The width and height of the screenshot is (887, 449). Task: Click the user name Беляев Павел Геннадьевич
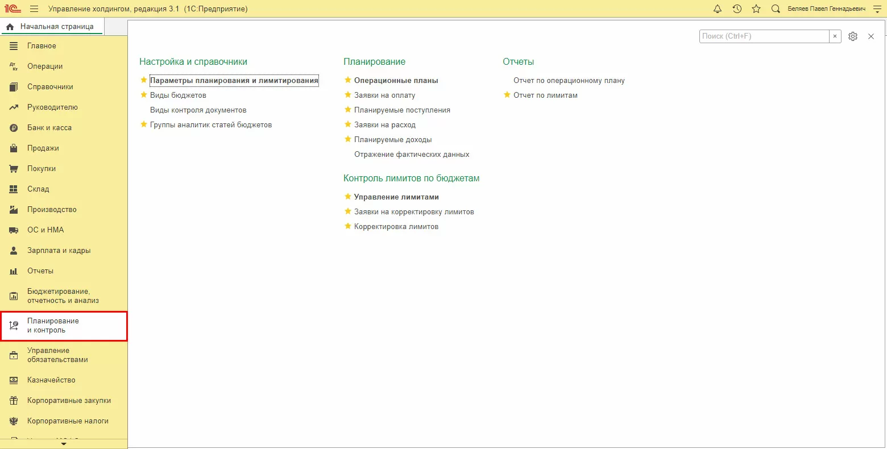(827, 9)
